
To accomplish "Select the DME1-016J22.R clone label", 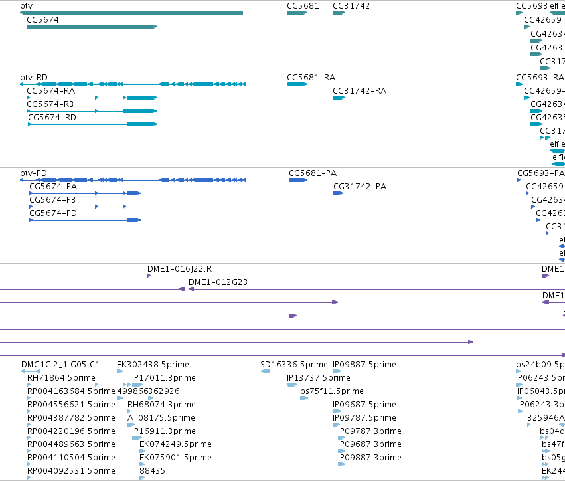I will click(x=179, y=269).
